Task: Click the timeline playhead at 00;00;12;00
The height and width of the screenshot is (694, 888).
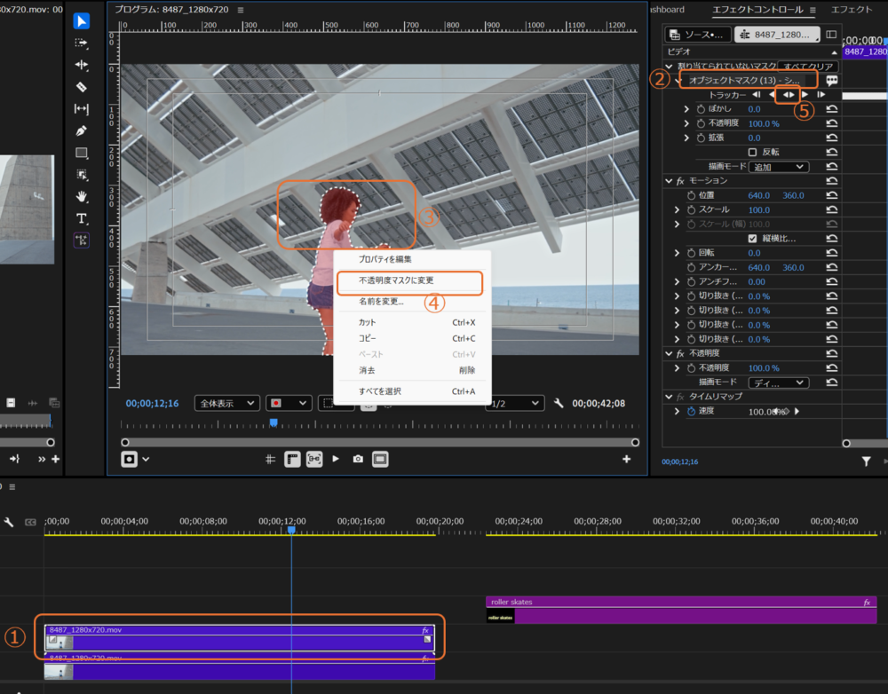Action: [x=291, y=530]
